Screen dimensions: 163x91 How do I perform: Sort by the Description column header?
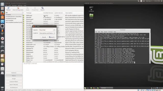point(74,13)
